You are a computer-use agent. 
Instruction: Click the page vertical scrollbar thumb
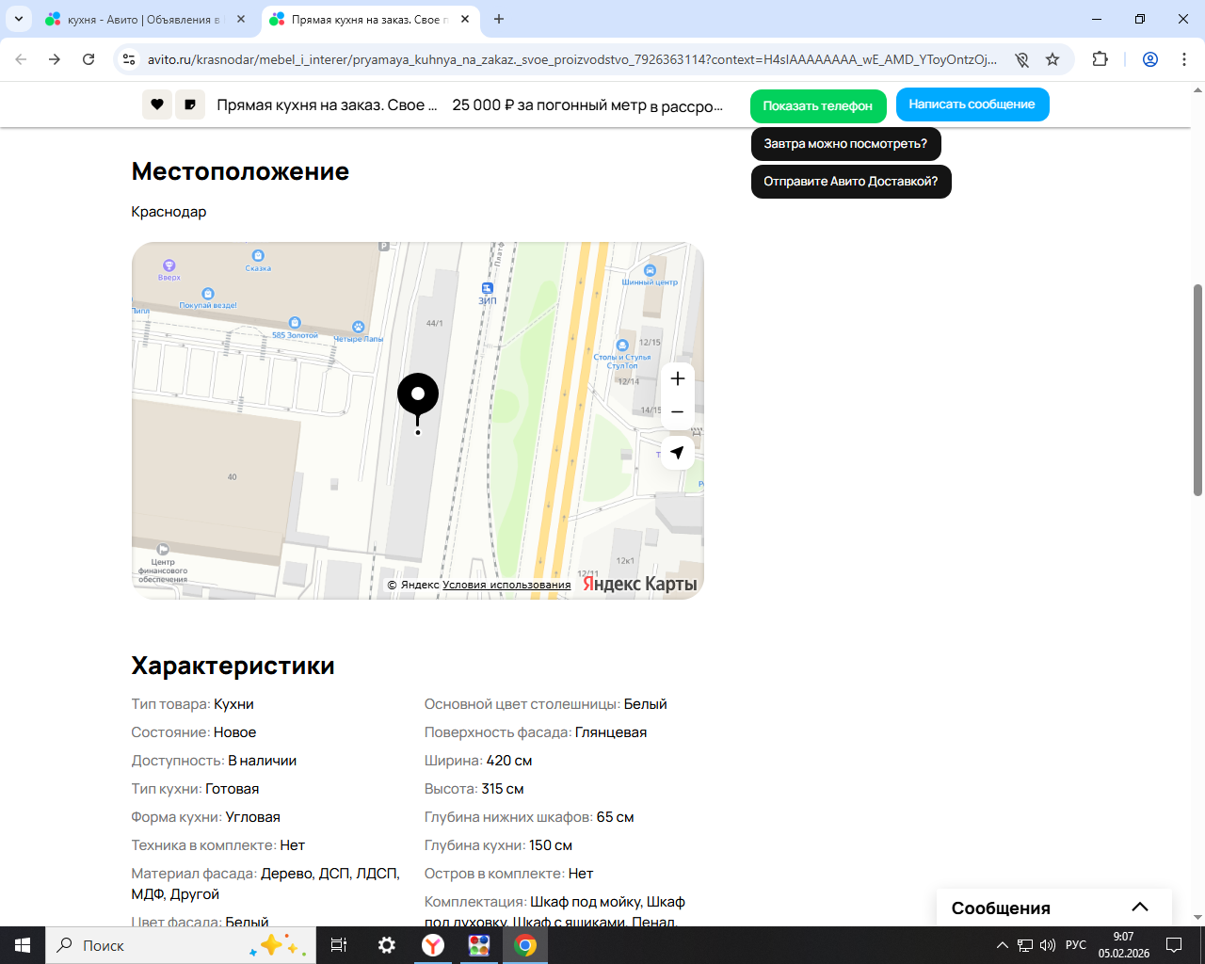(1197, 389)
